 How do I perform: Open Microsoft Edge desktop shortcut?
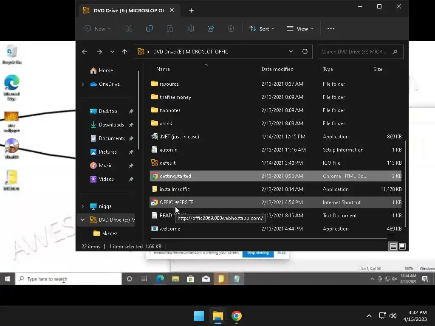coord(11,87)
